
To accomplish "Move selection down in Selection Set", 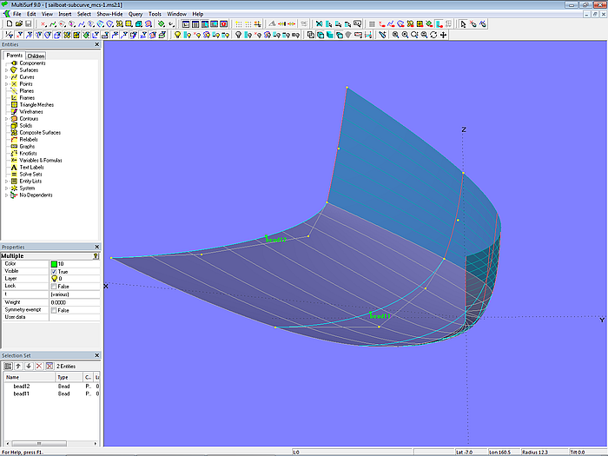I will click(x=28, y=367).
